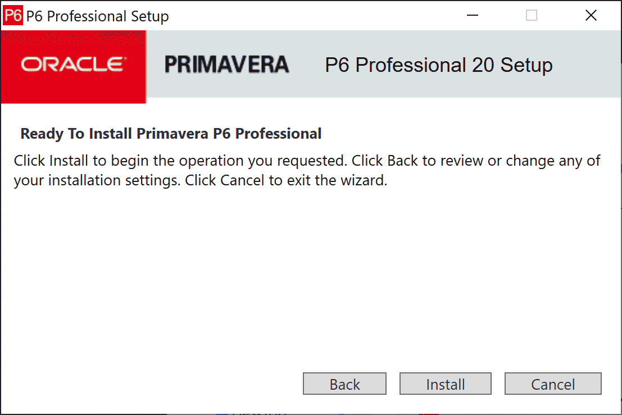Cancel the setup wizard
Viewport: 622px width, 415px height.
point(553,384)
